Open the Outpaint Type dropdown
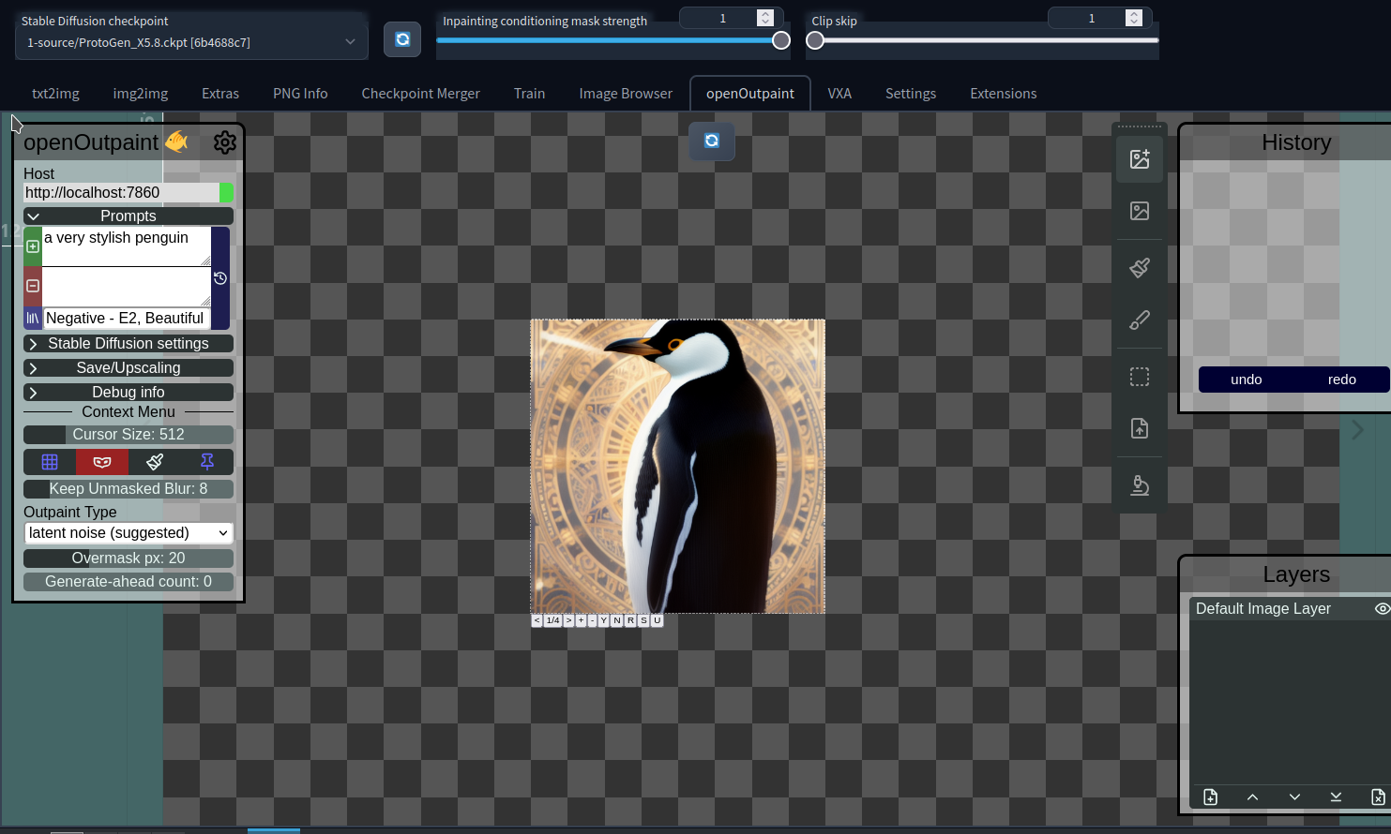 [129, 532]
